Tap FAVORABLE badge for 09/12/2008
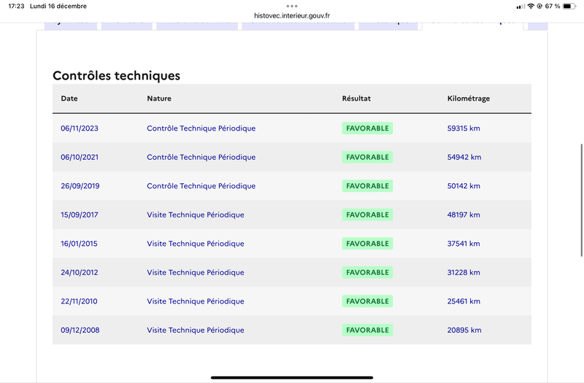The image size is (584, 383). coord(367,330)
